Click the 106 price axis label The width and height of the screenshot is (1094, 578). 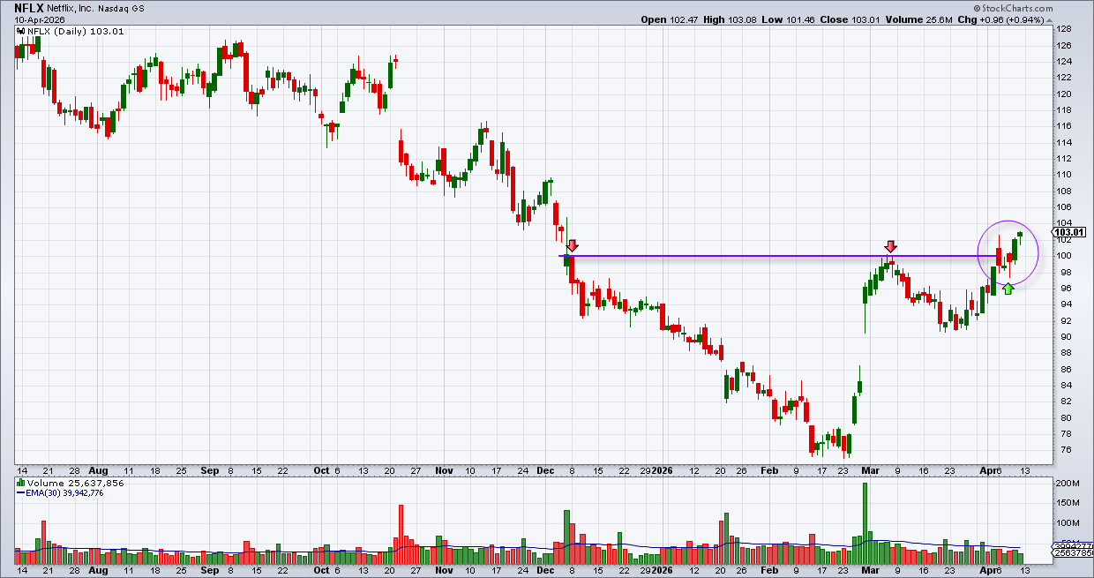pos(1064,207)
